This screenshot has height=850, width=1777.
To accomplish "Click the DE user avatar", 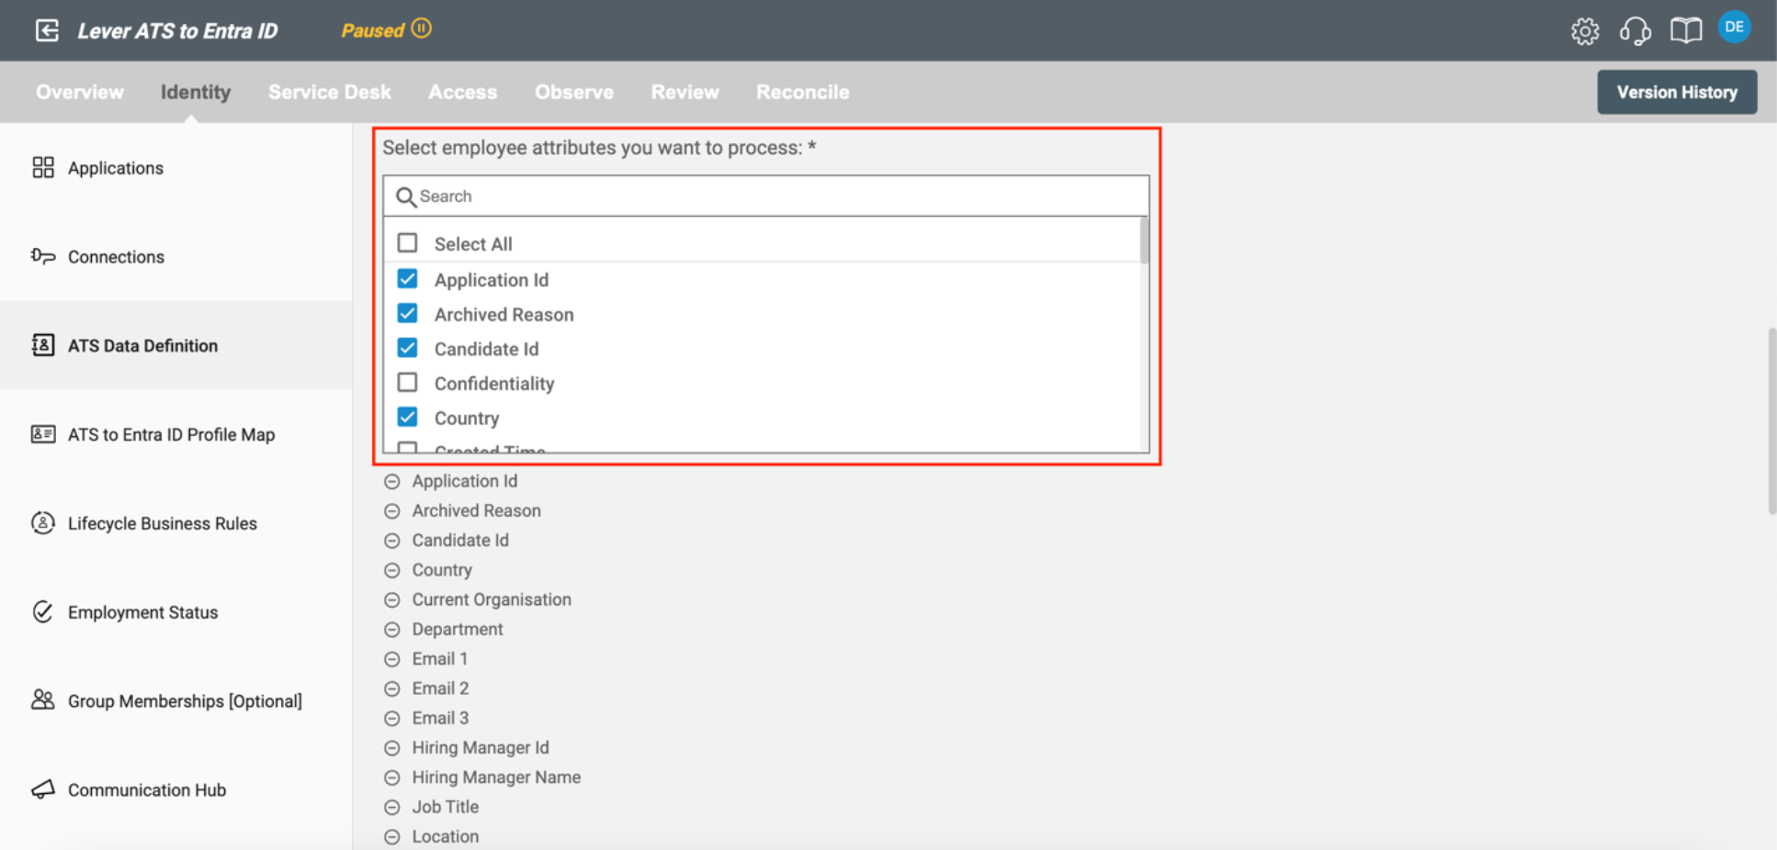I will [x=1734, y=28].
